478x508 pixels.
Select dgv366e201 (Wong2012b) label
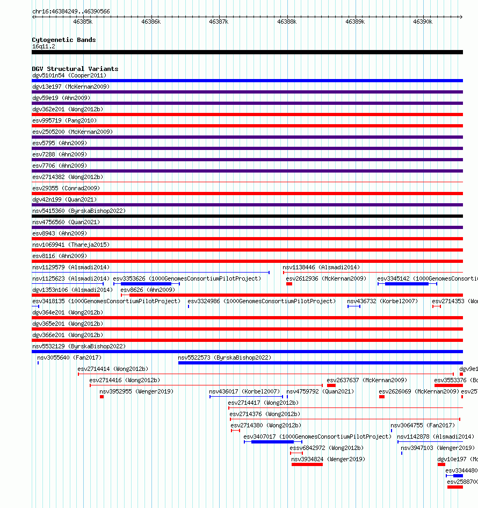click(68, 335)
